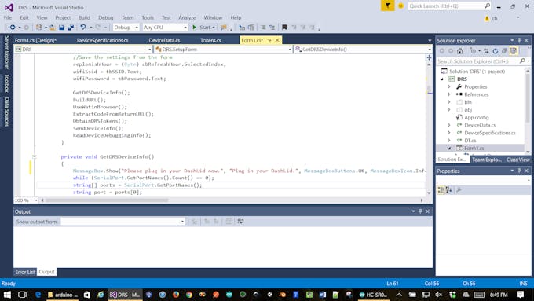
Task: Toggle Alphabetical sort in Properties panel
Action: [x=449, y=190]
